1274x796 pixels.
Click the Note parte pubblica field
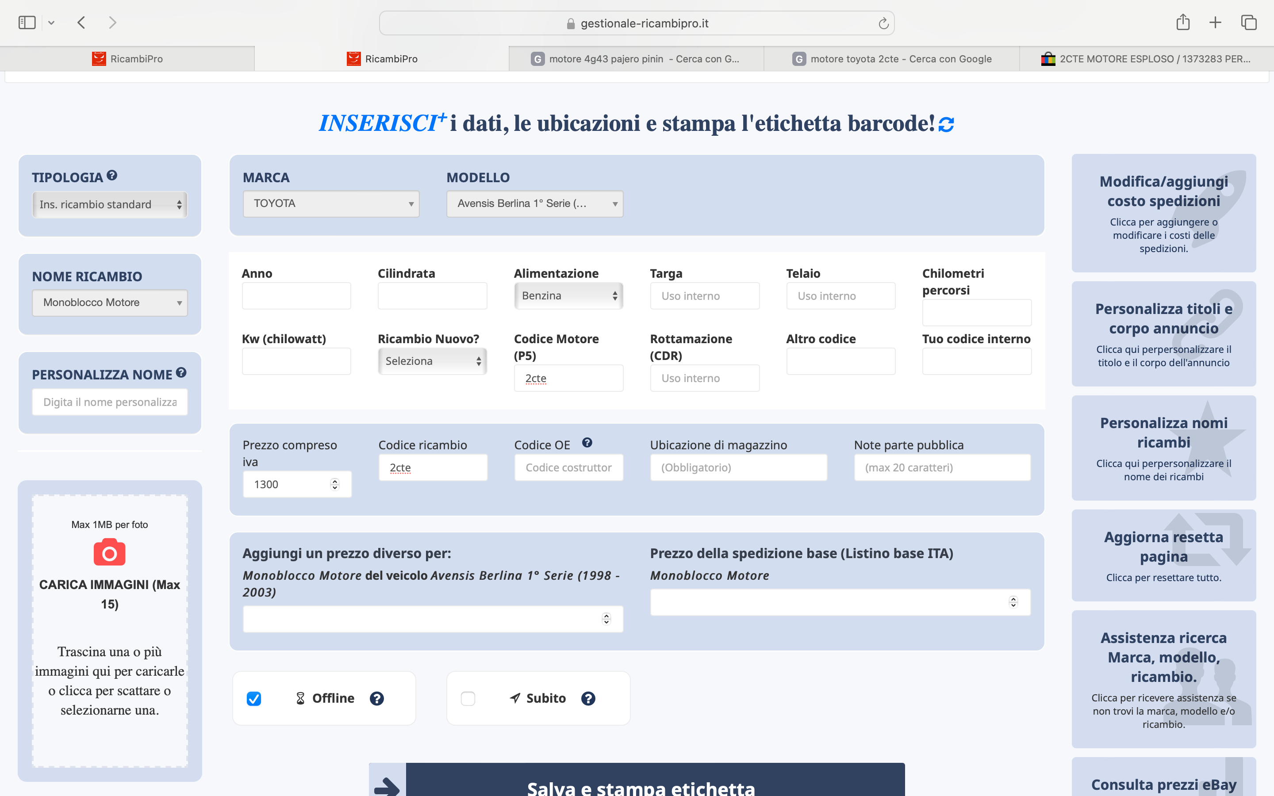(x=942, y=467)
